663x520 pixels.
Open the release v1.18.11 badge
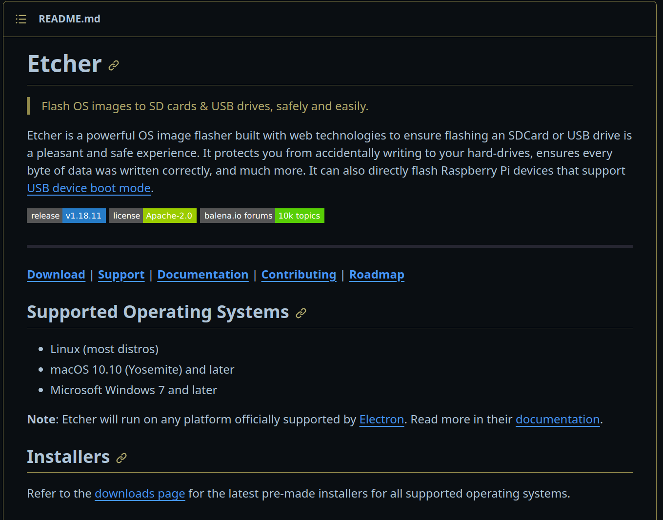point(66,216)
